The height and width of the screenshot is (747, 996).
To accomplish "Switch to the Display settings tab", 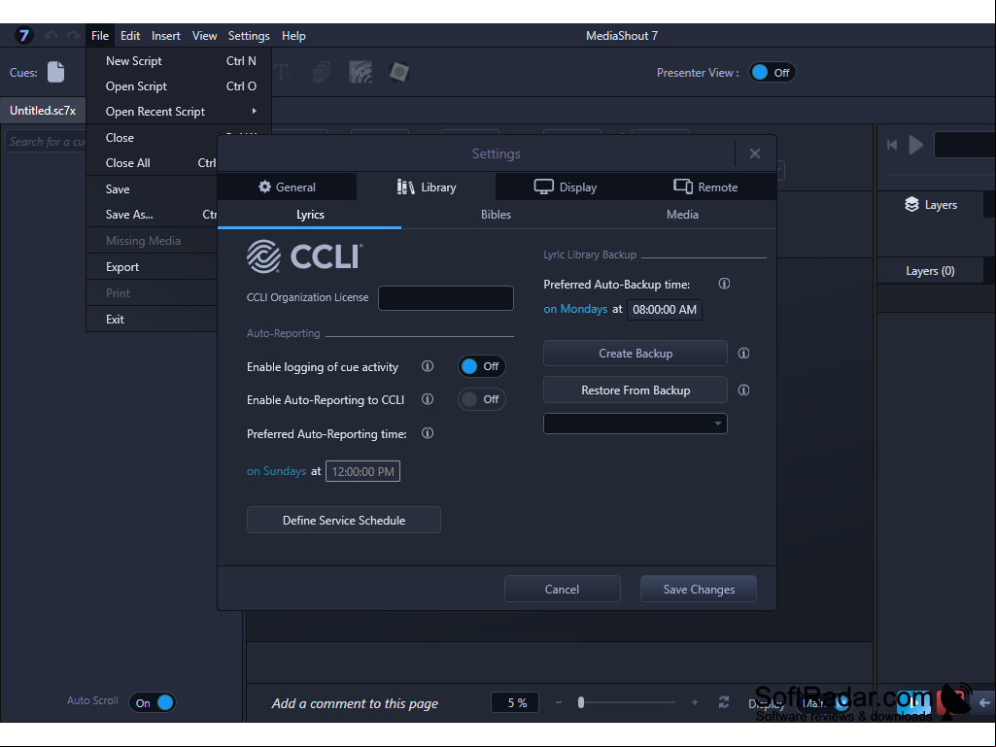I will tap(566, 187).
